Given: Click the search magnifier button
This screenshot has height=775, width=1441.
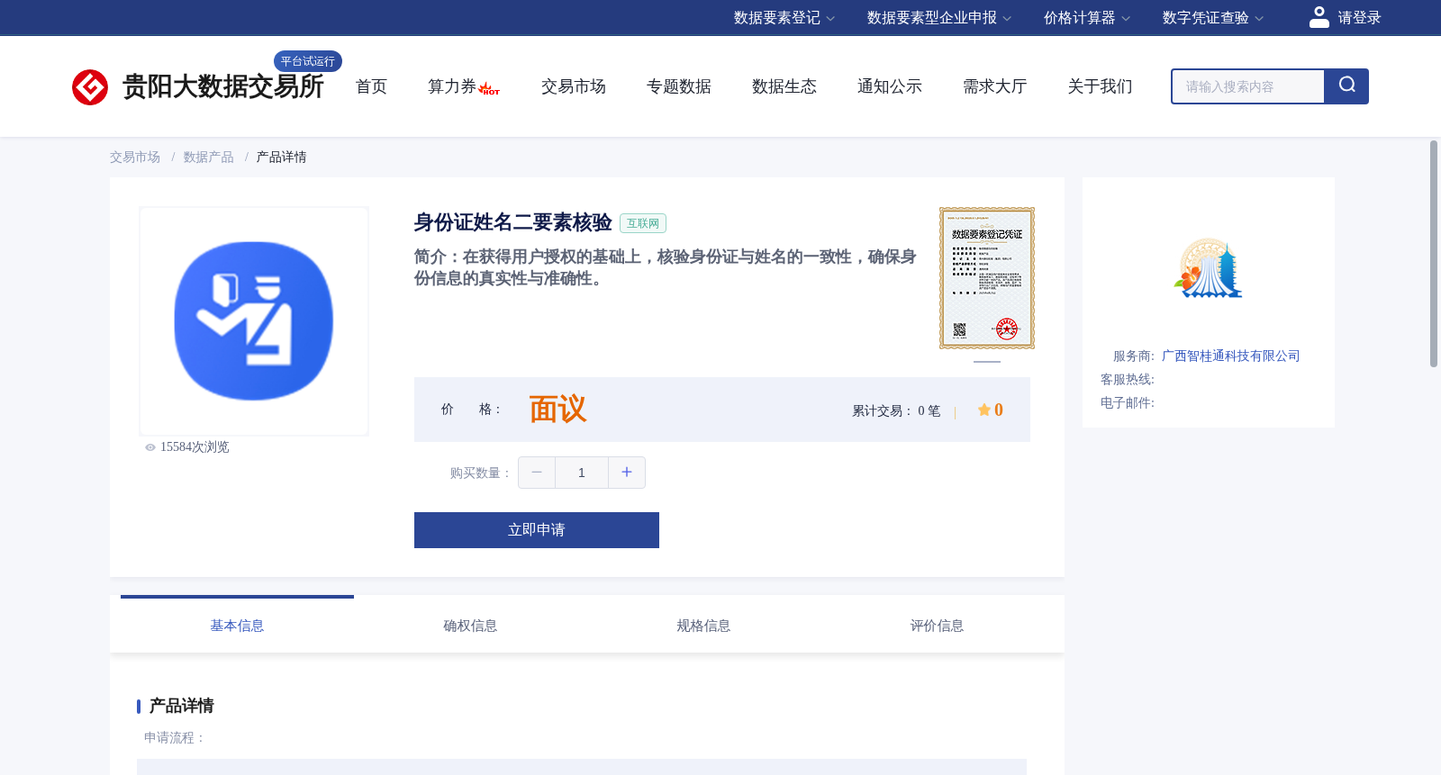Looking at the screenshot, I should coord(1346,86).
